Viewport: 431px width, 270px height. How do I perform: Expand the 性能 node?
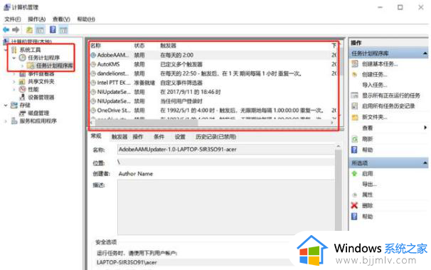[14, 90]
